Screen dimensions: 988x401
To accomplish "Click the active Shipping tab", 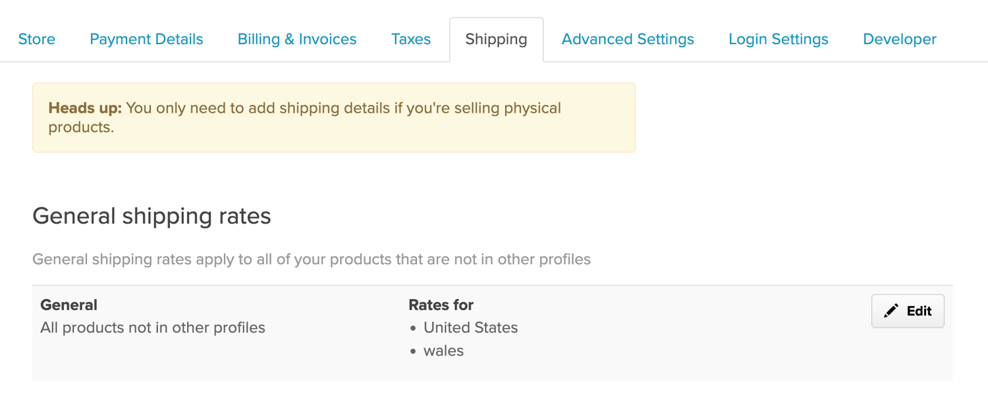I will 496,40.
